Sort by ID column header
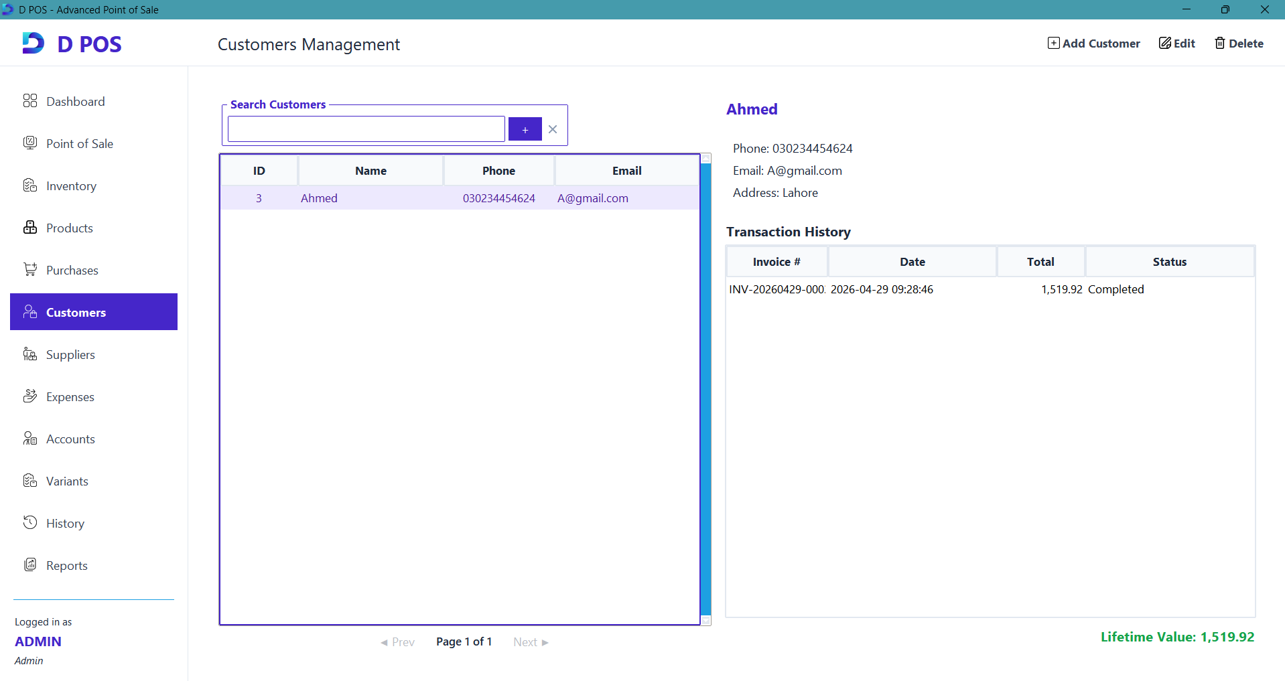This screenshot has width=1285, height=681. tap(259, 171)
